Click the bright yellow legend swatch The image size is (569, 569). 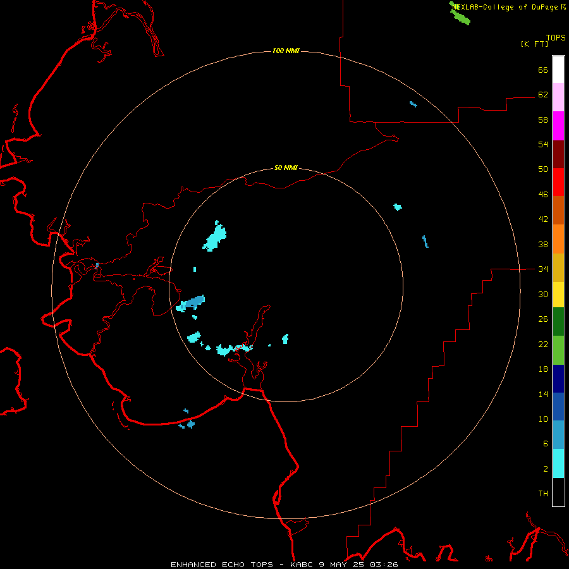[558, 295]
